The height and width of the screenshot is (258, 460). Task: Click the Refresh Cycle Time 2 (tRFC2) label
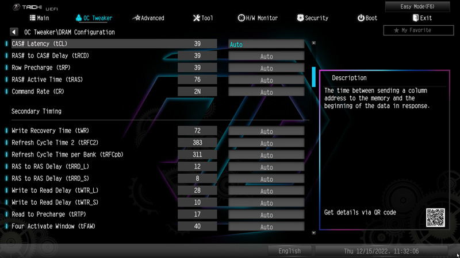click(x=55, y=143)
